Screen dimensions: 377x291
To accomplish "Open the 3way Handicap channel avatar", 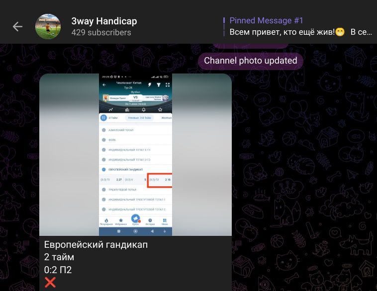I will (48, 26).
